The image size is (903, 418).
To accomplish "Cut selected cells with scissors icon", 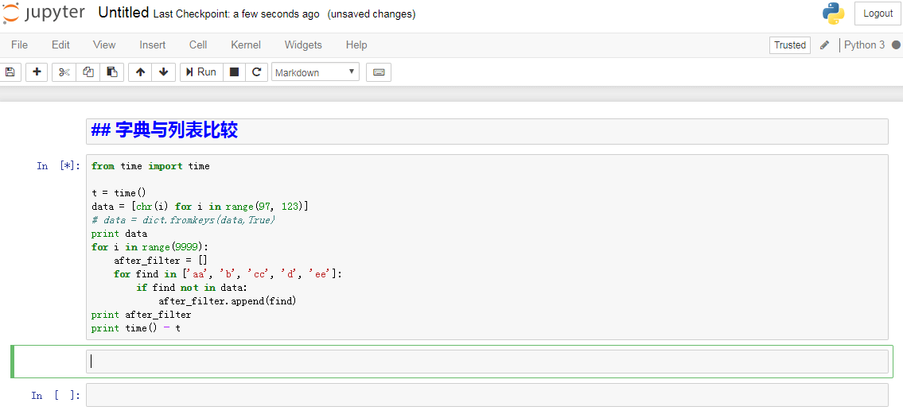I will point(64,72).
